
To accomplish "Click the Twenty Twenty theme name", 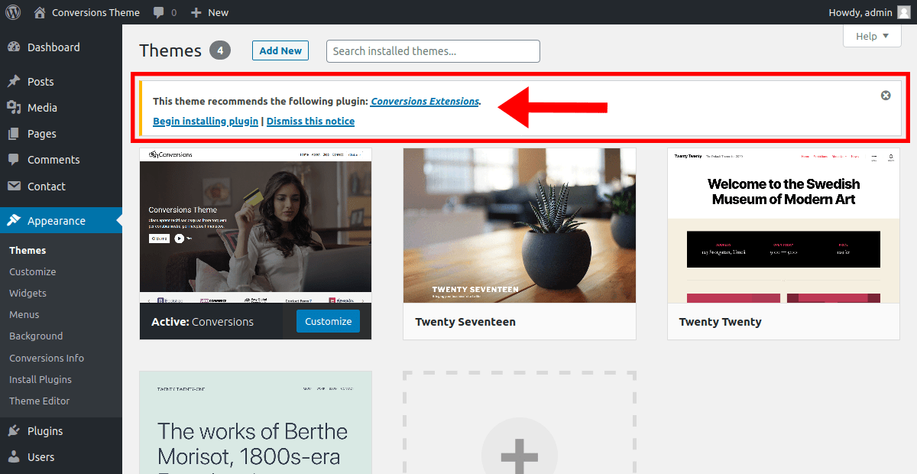I will coord(721,322).
